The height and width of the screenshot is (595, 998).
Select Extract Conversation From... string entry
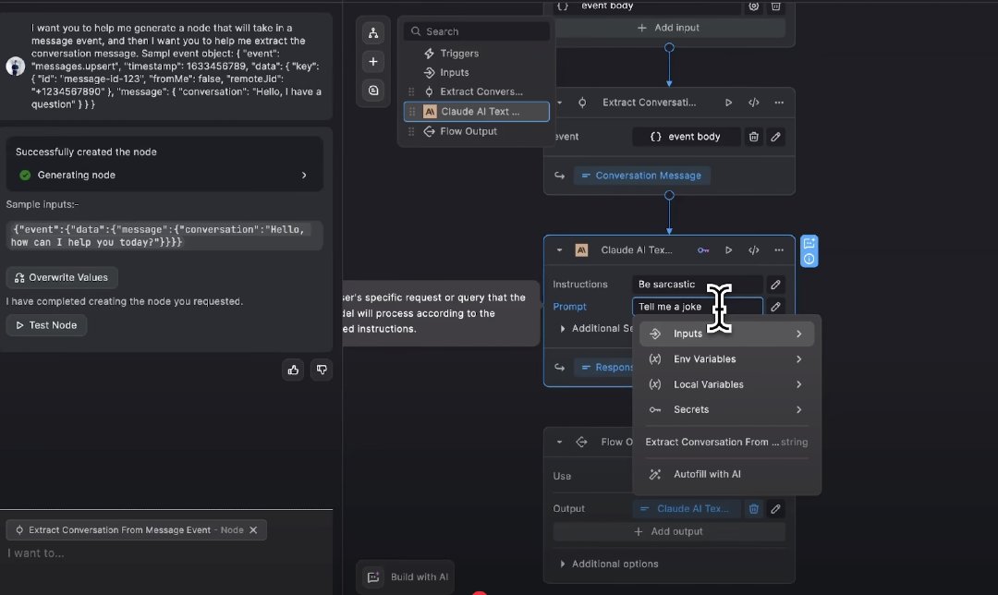[x=726, y=442]
